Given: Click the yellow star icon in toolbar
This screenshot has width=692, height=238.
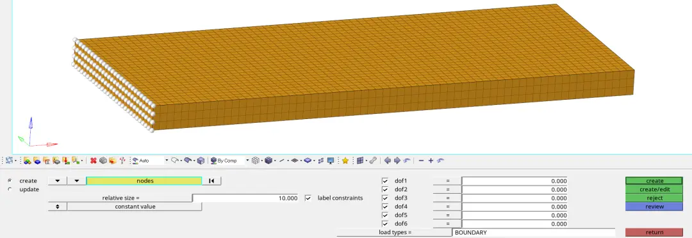Looking at the screenshot, I should [x=345, y=161].
